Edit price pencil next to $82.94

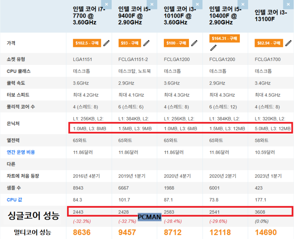pos(289,43)
